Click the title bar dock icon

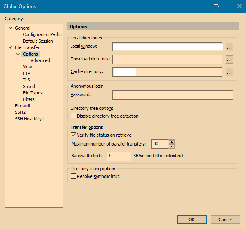[216, 6]
